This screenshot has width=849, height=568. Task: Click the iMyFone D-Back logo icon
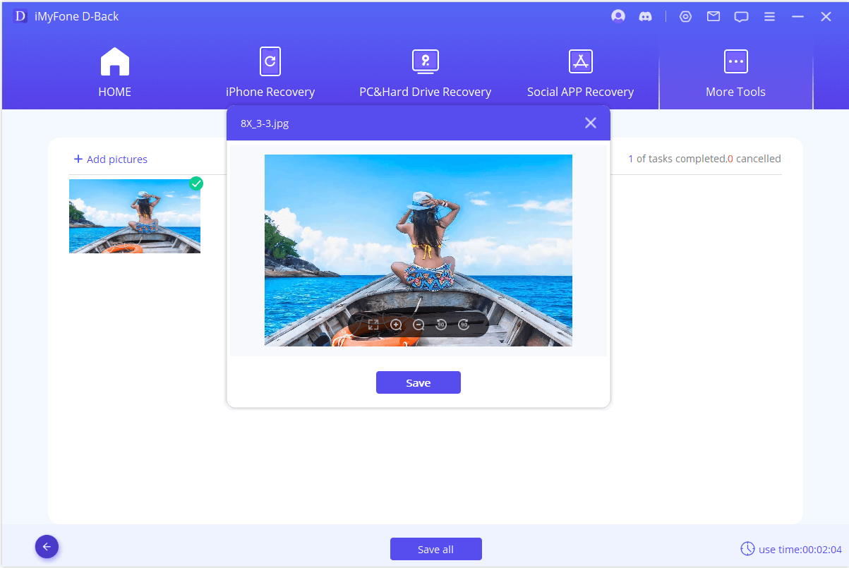coord(20,16)
